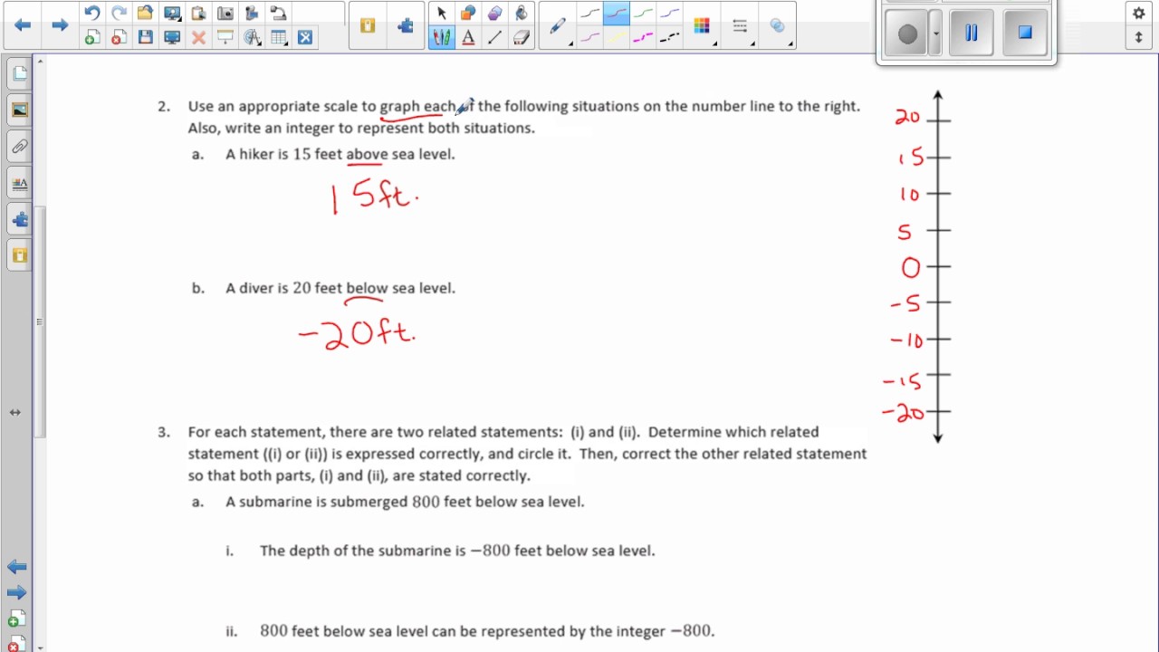
Task: Open the yellow activity builder icon in toolbar
Action: (x=367, y=25)
